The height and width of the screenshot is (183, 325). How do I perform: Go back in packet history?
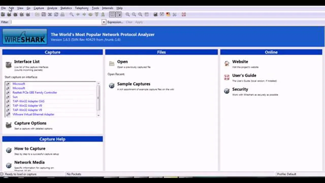78,14
